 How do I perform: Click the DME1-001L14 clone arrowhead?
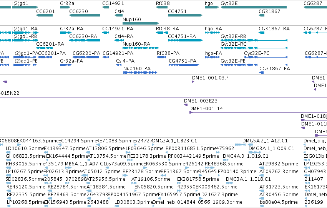pos(191,112)
